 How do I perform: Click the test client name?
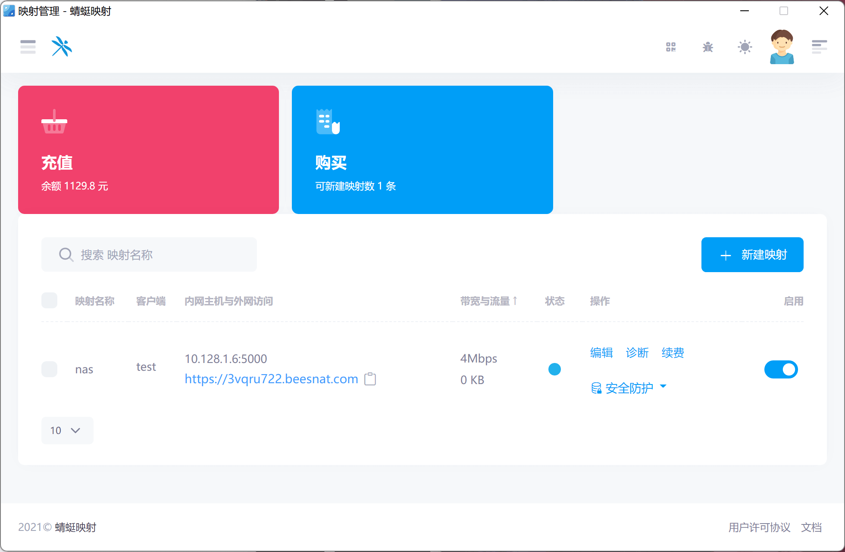(x=146, y=367)
